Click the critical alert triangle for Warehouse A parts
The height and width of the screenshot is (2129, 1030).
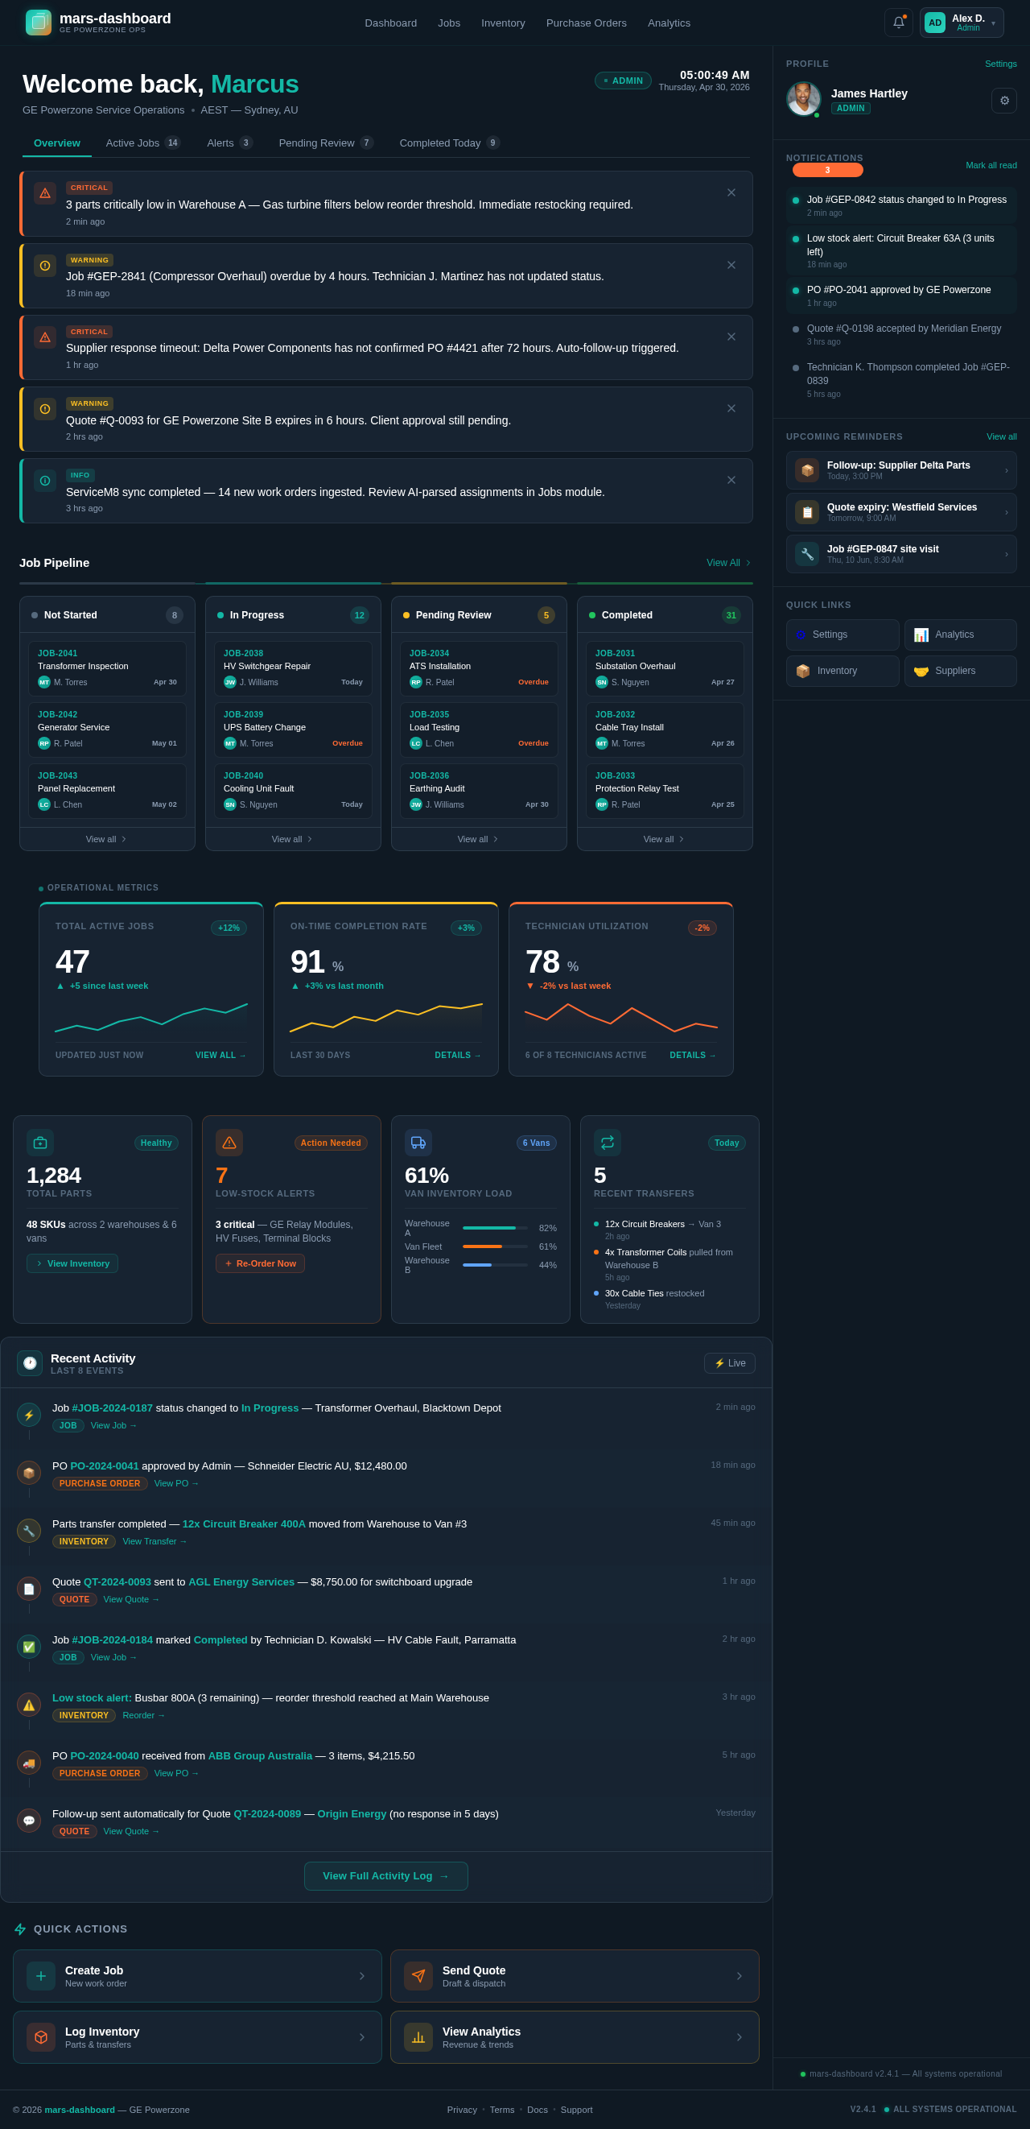point(44,192)
